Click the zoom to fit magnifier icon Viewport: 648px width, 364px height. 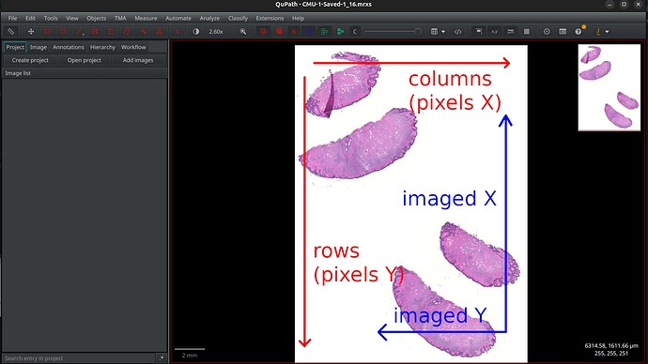pyautogui.click(x=243, y=31)
